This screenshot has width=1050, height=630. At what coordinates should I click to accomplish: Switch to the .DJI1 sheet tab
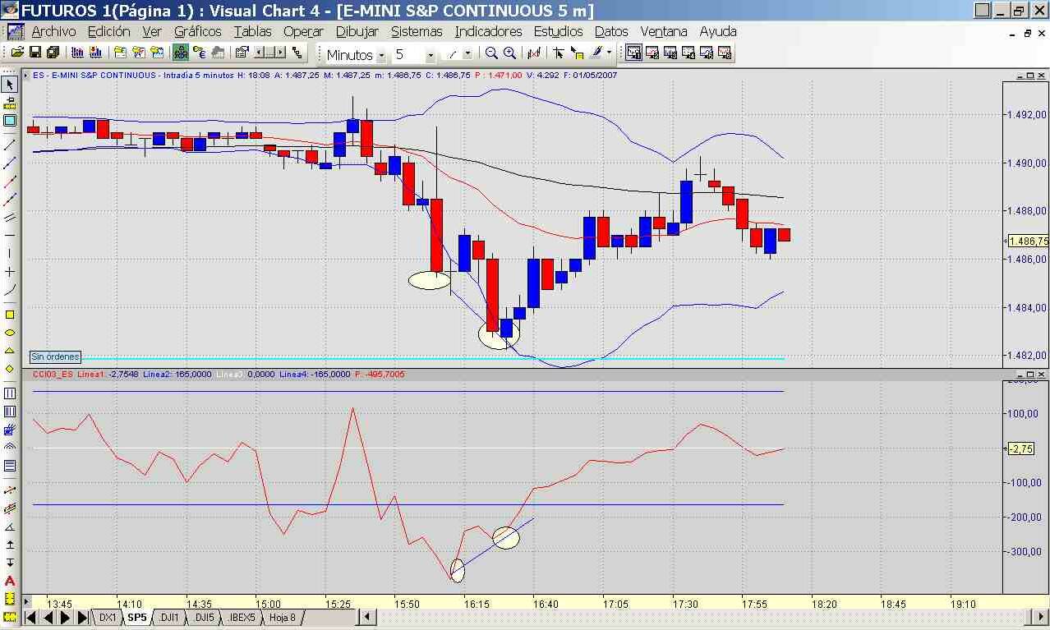[168, 617]
